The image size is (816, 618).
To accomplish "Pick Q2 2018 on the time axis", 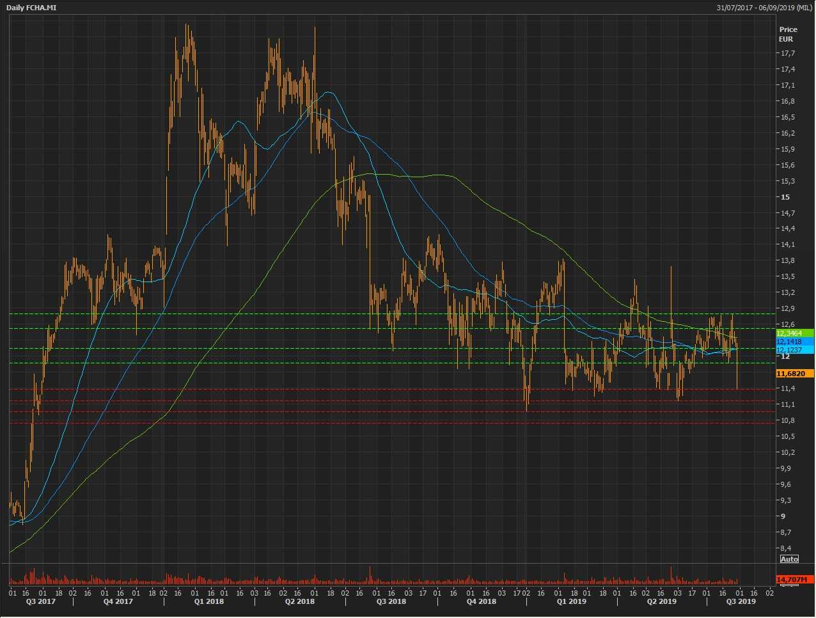I will click(299, 601).
